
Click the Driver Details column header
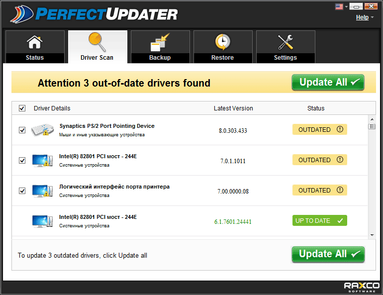(x=52, y=108)
